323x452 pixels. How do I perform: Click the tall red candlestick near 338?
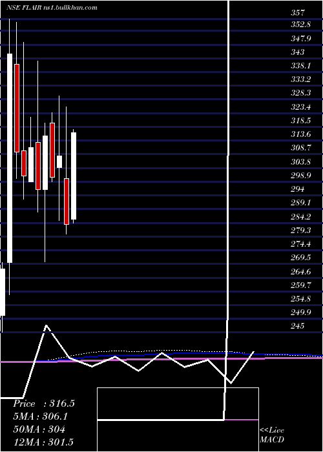(17, 108)
